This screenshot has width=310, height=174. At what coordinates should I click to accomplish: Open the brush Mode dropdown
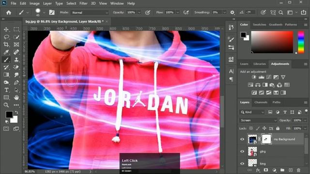(90, 13)
